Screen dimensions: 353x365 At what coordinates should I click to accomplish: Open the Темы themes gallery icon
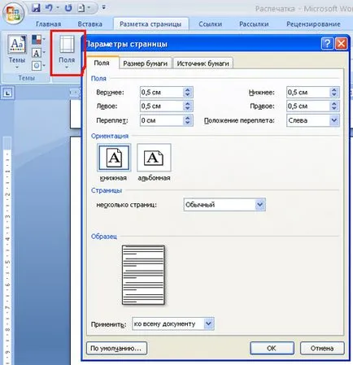click(x=17, y=51)
